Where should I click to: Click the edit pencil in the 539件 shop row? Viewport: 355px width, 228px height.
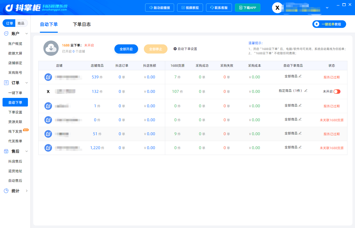[300, 76]
